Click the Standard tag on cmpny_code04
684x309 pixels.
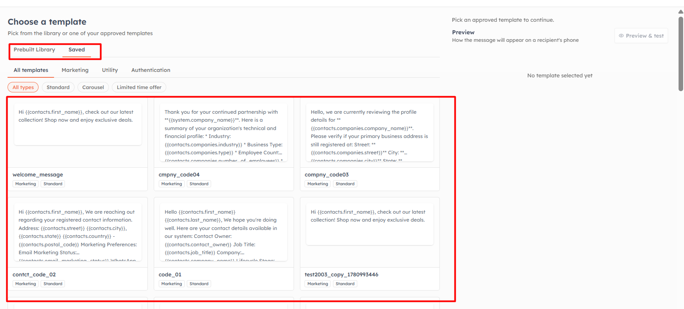[199, 184]
